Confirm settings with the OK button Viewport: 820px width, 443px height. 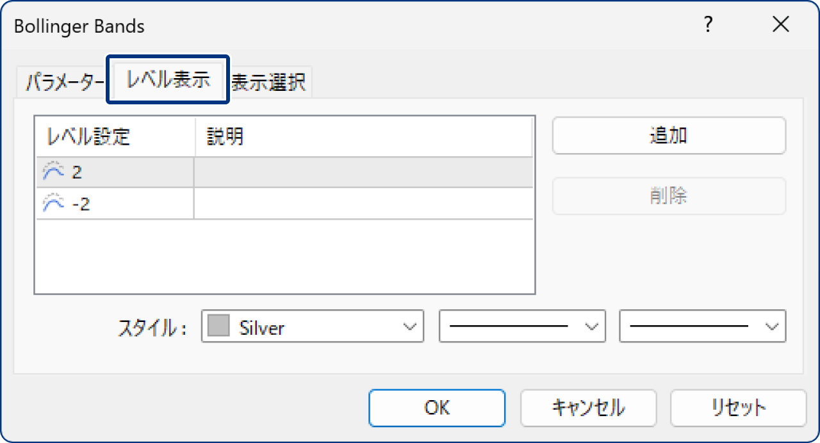click(x=436, y=408)
